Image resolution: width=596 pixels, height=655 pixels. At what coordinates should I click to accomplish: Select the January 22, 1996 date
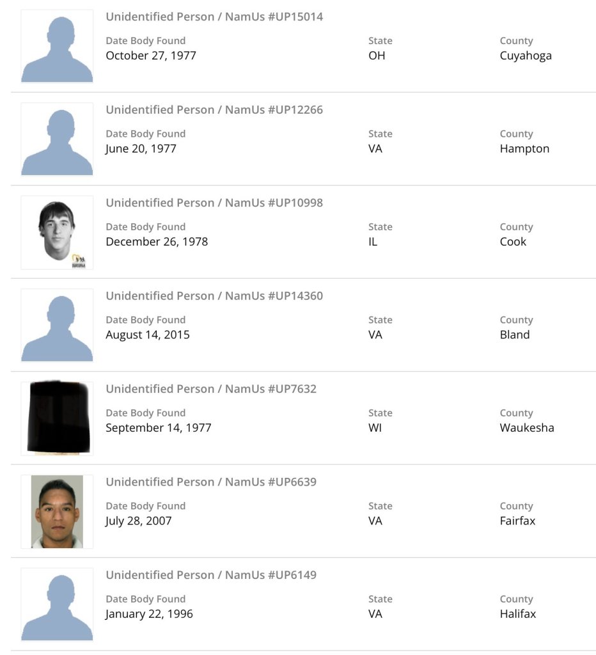[149, 614]
